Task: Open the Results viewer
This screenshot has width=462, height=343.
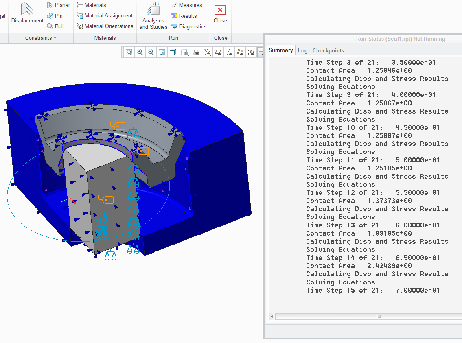Action: (x=184, y=16)
